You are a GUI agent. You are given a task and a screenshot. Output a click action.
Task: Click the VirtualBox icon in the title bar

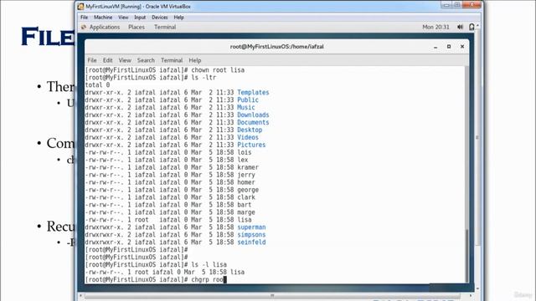tap(80, 7)
